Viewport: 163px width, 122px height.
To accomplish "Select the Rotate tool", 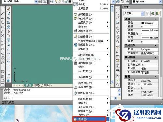I will (8, 36).
